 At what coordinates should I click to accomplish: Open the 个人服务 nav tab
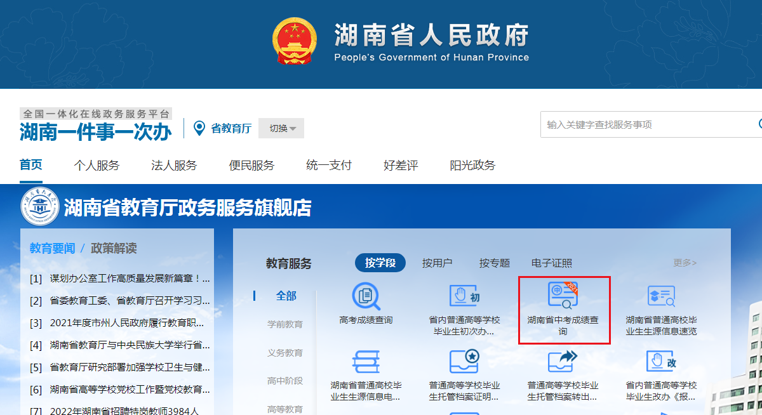click(x=97, y=166)
